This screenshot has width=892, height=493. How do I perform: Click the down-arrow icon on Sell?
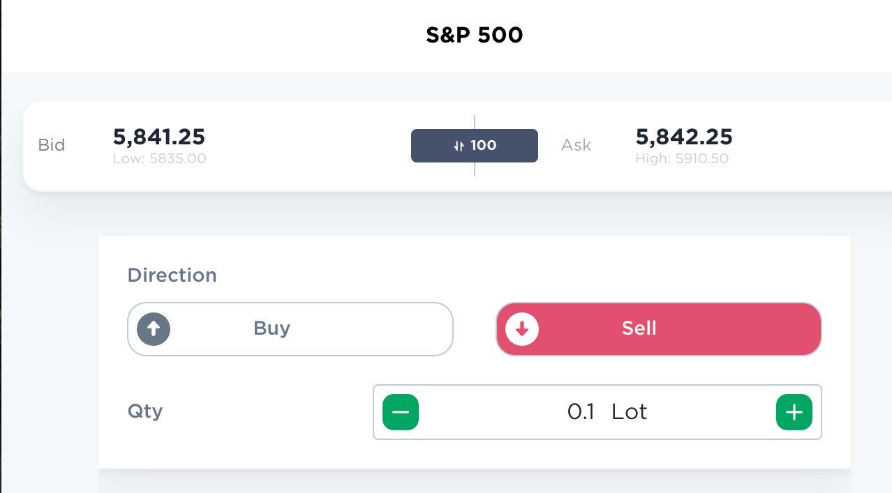pos(522,329)
